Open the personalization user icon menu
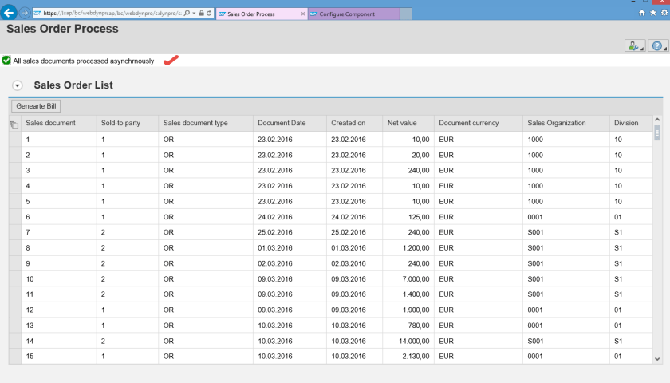 tap(634, 46)
